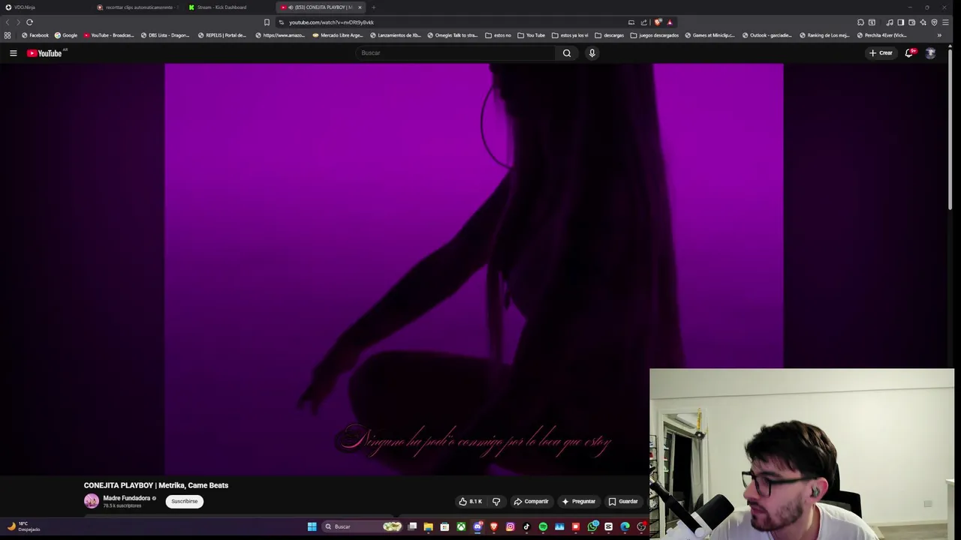
Task: Go back with the browser back arrow
Action: tap(8, 22)
